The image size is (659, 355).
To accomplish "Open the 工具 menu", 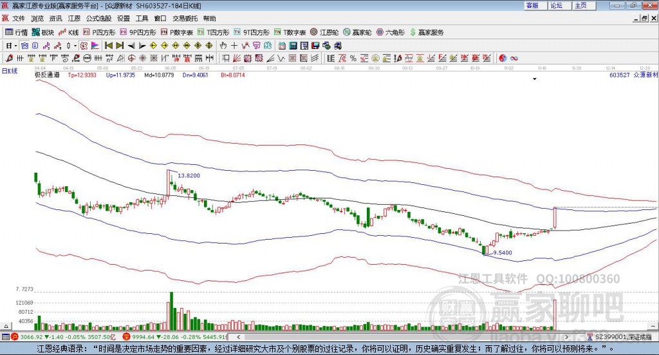I will point(142,19).
